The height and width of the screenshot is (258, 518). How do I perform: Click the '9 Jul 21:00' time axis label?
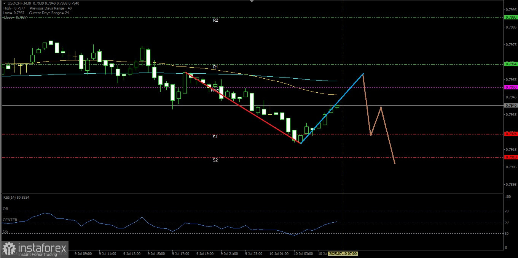[x=230, y=253]
